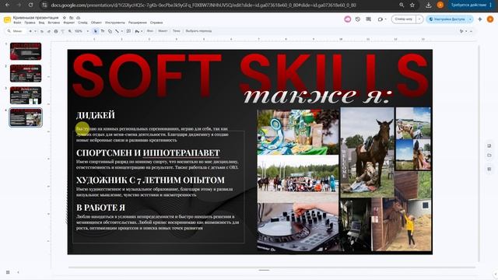Choose the Select cursor tool

(x=96, y=31)
